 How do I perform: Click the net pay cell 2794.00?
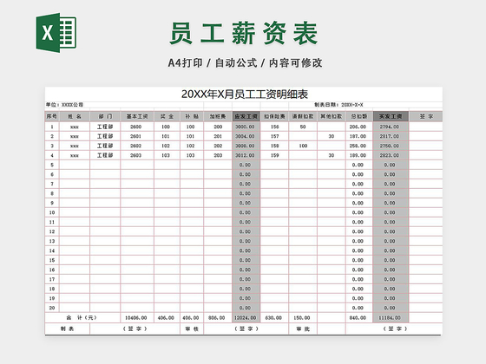coord(390,127)
